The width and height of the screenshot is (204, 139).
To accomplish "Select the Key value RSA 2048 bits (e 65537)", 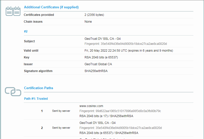I will [101, 57].
